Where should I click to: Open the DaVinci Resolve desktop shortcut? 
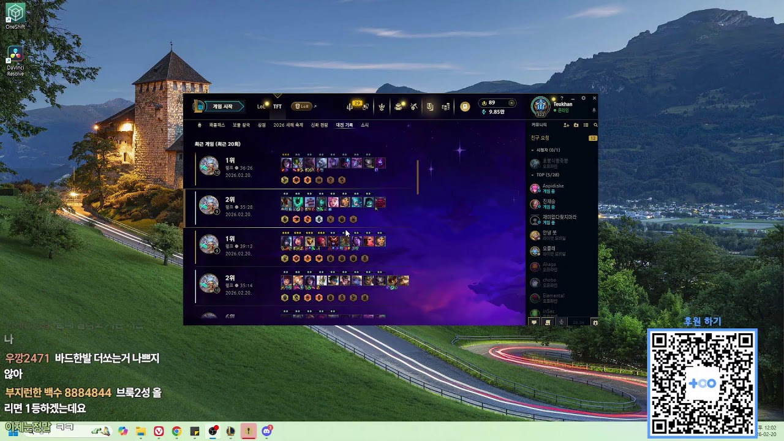[15, 61]
